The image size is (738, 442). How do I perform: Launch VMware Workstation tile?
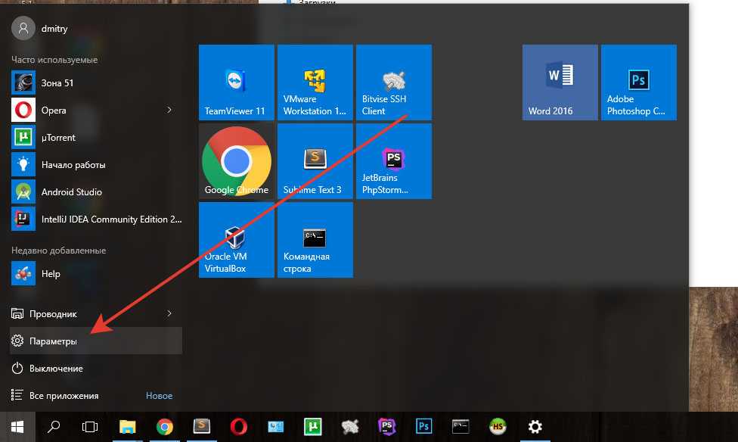pyautogui.click(x=315, y=82)
